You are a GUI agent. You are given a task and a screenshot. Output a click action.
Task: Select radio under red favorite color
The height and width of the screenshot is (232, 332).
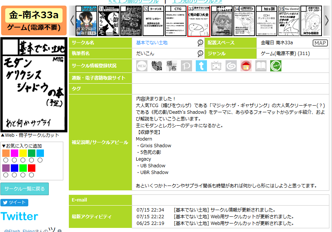click(31, 175)
